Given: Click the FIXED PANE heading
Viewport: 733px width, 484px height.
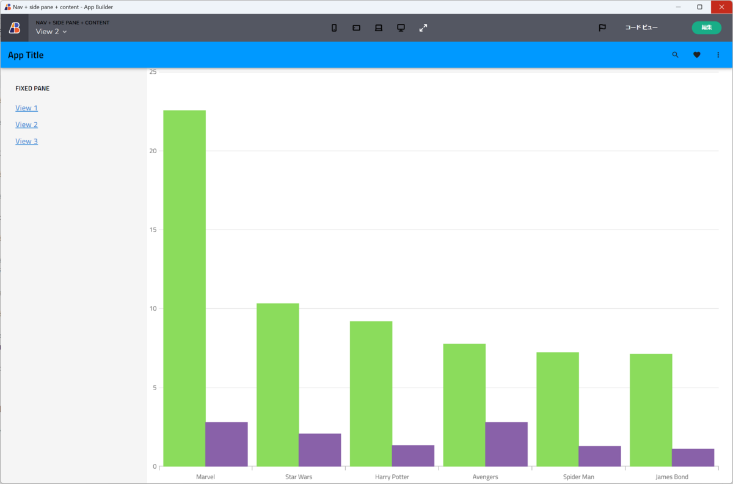Looking at the screenshot, I should coord(32,88).
